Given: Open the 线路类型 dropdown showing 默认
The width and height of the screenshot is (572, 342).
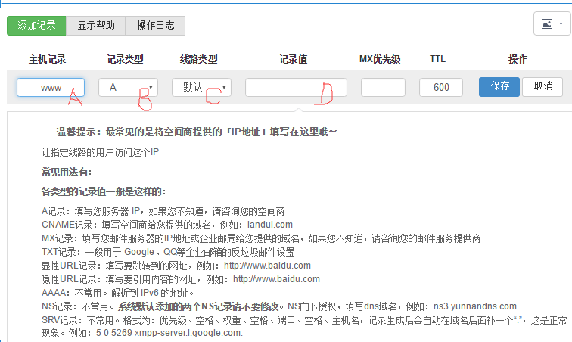Looking at the screenshot, I should coord(201,87).
